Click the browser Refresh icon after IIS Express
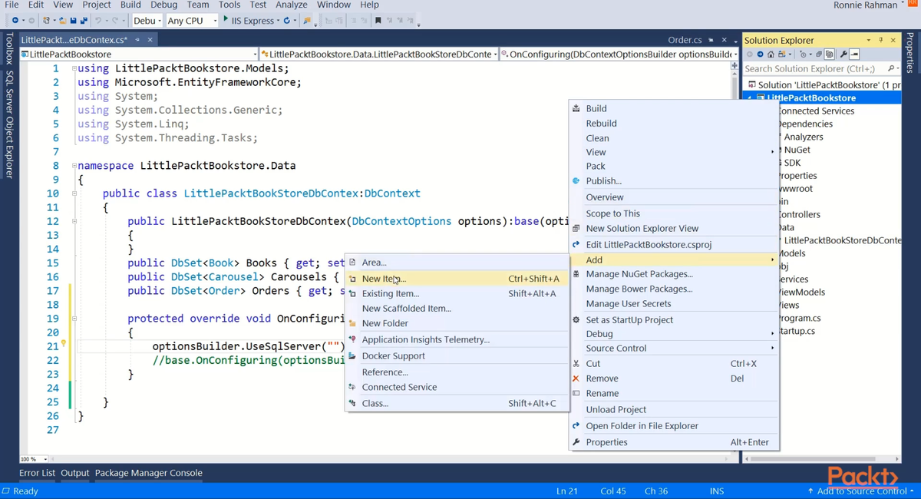 point(287,21)
